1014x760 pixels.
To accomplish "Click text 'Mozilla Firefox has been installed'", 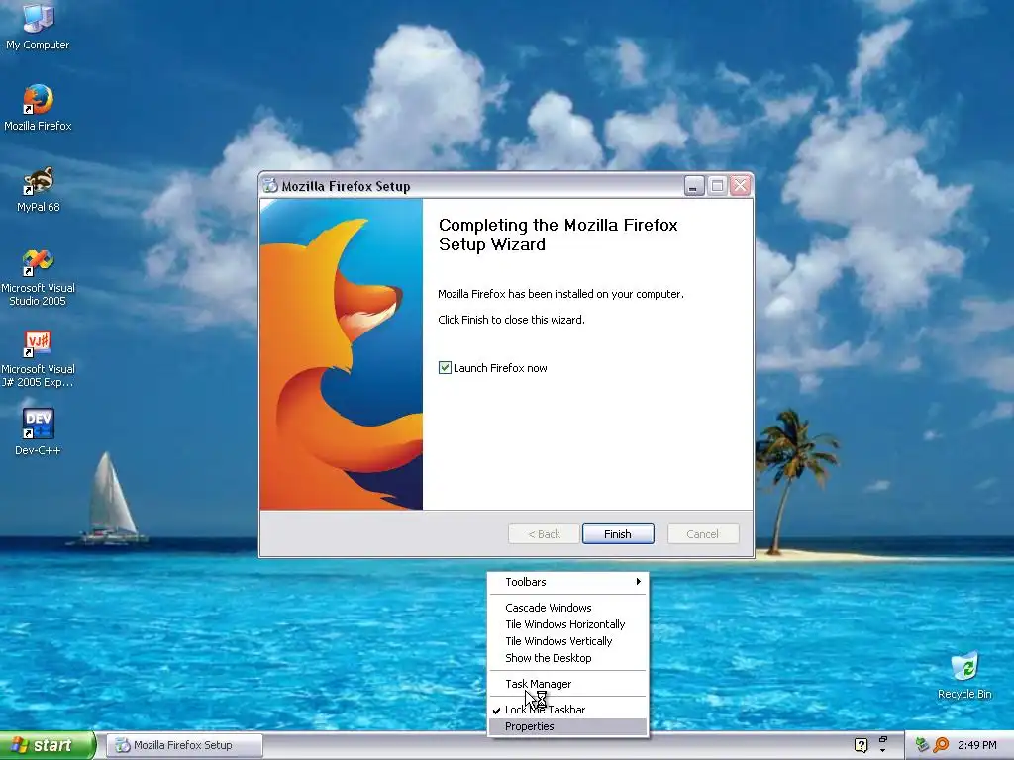I will (560, 294).
